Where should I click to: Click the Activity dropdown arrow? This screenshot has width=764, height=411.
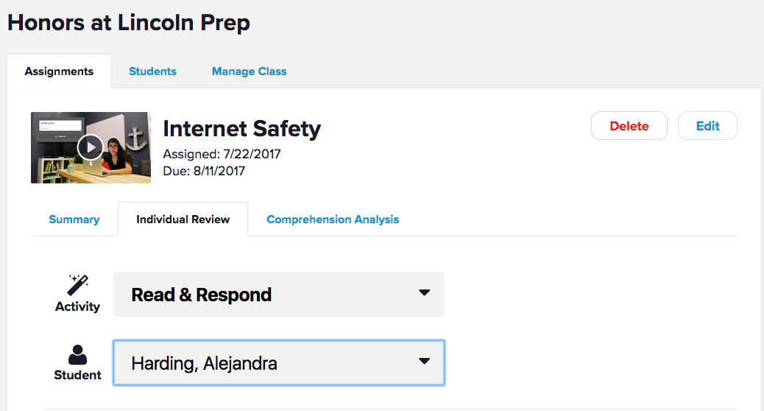tap(424, 293)
